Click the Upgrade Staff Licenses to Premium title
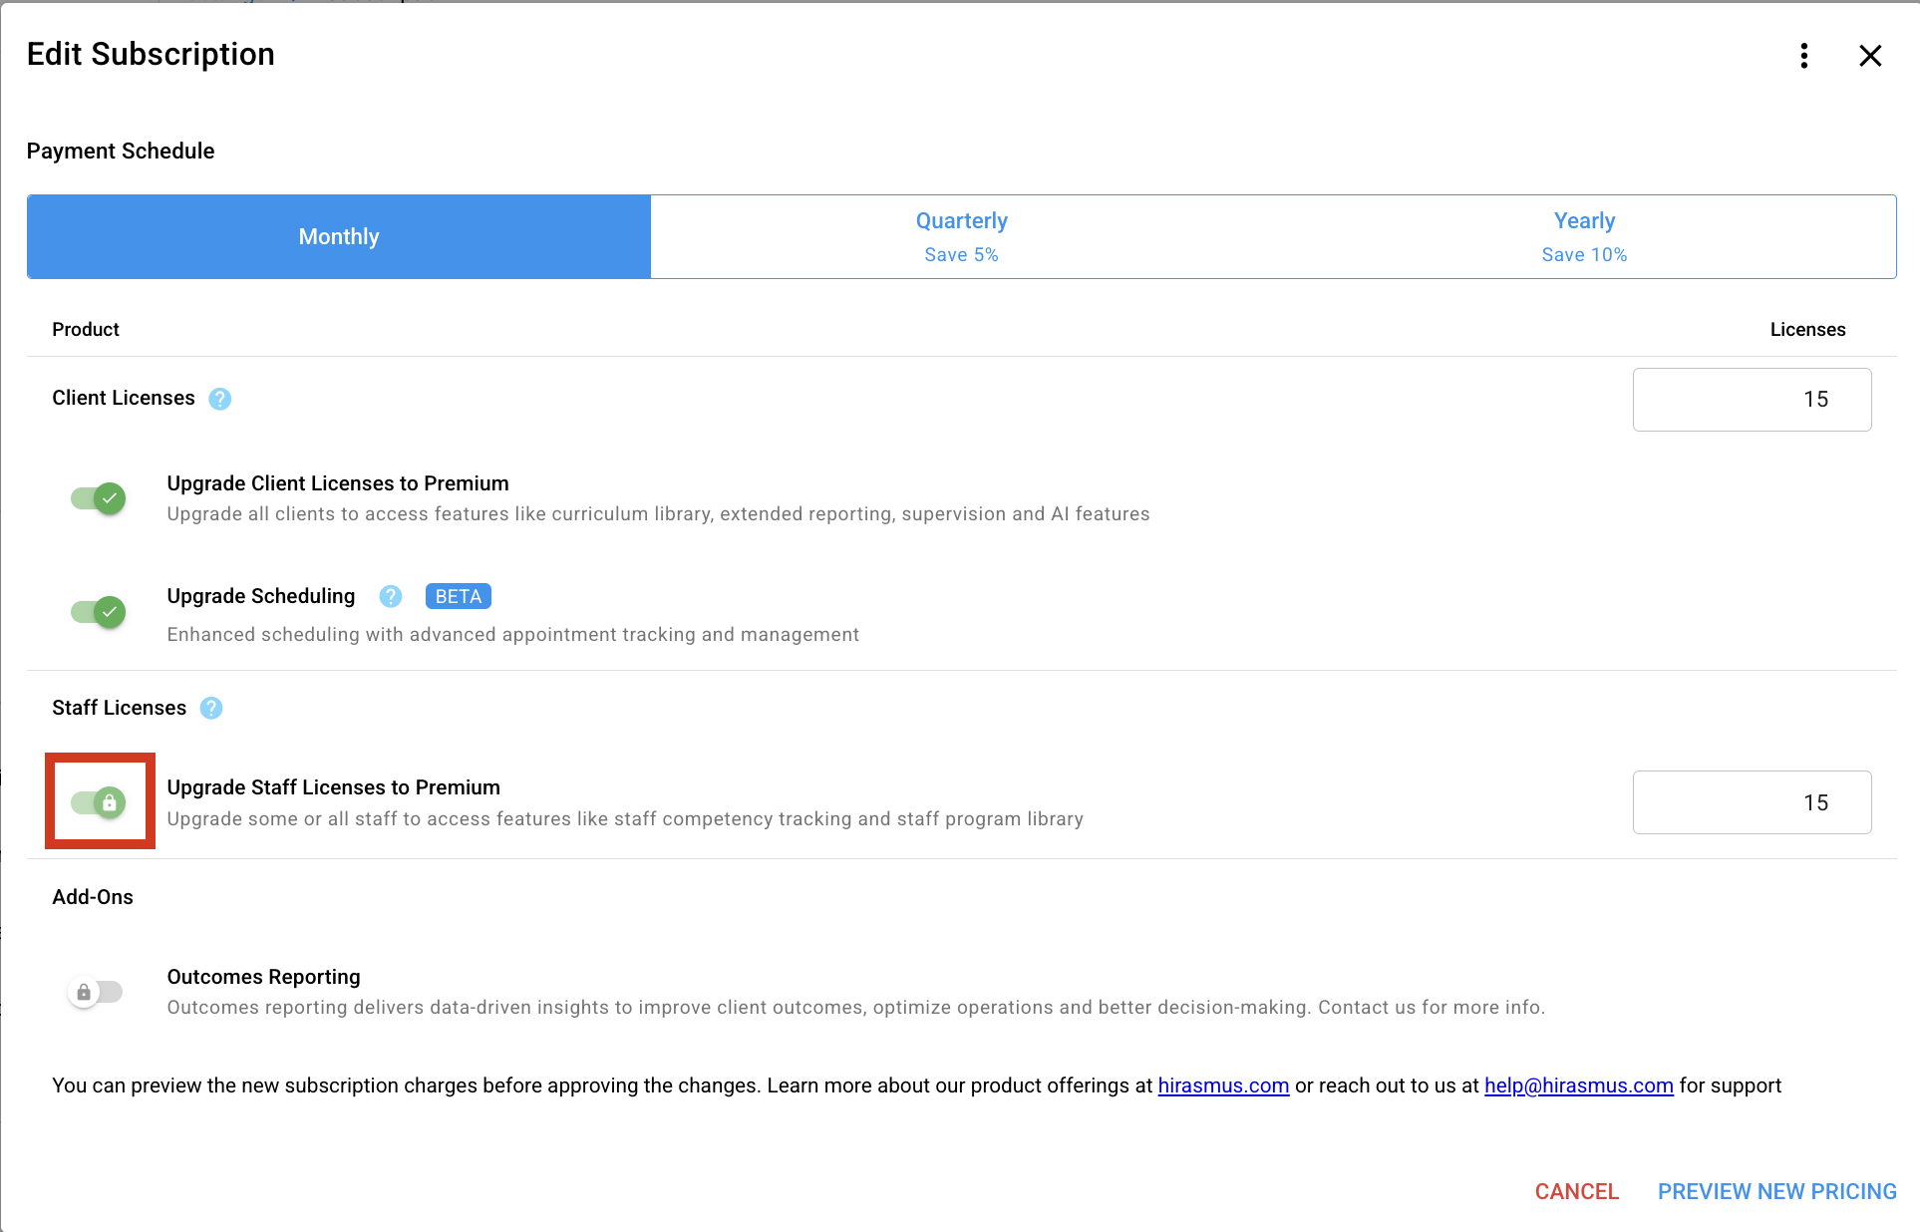This screenshot has width=1920, height=1232. pyautogui.click(x=333, y=787)
